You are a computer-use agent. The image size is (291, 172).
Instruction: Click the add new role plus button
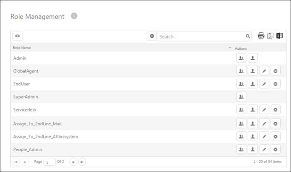[152, 36]
